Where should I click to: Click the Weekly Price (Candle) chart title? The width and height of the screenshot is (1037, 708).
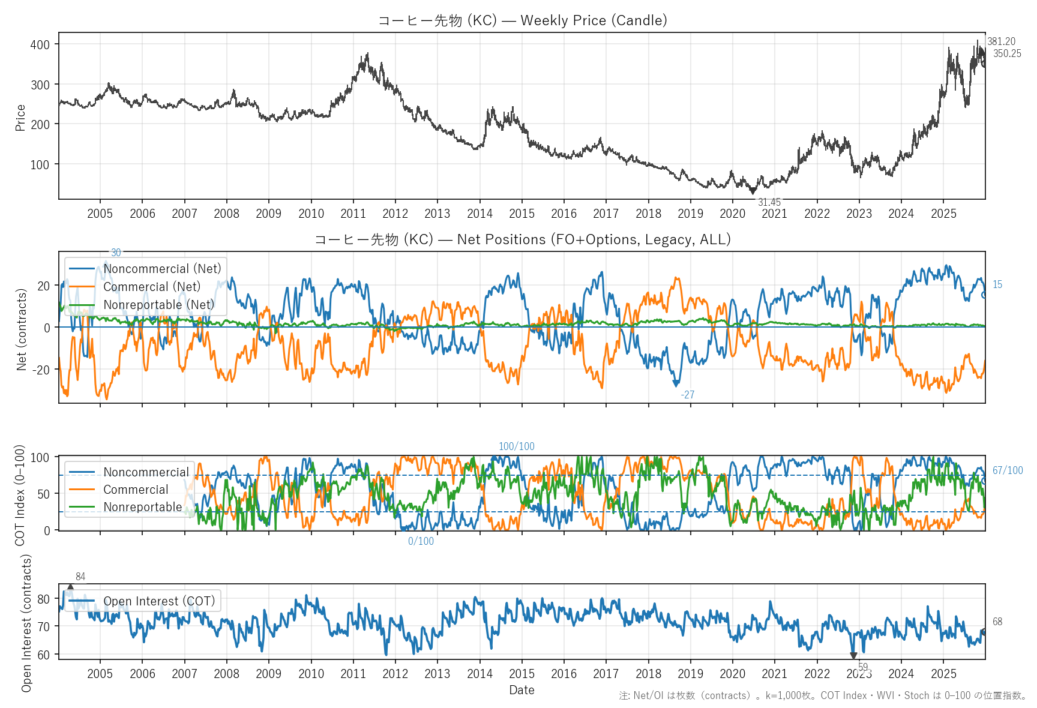pos(522,20)
